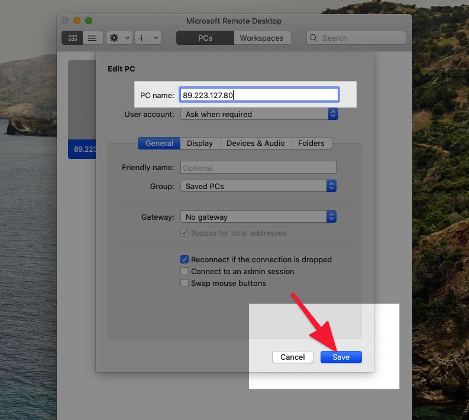Open the Devices & Audio tab
The width and height of the screenshot is (469, 420).
pos(255,143)
